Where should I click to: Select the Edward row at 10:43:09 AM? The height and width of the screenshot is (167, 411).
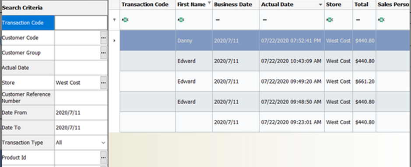[x=265, y=61]
